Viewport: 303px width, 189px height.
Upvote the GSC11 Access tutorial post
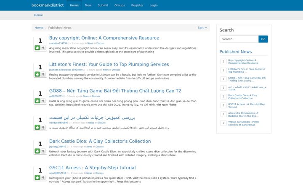(x=37, y=177)
